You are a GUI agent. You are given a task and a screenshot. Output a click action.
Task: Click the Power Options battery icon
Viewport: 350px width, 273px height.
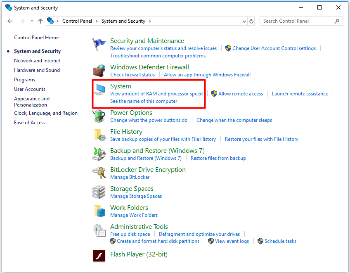pyautogui.click(x=99, y=116)
